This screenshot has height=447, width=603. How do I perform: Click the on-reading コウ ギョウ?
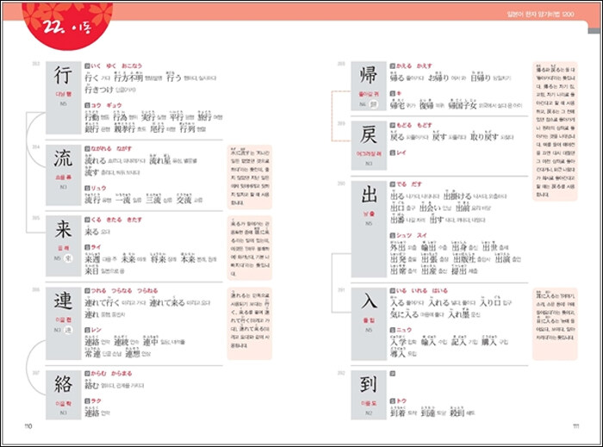(x=106, y=105)
